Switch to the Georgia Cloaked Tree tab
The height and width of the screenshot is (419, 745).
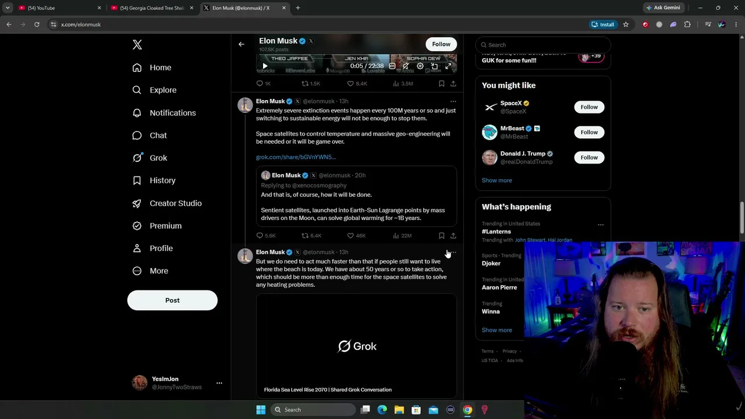coord(151,8)
